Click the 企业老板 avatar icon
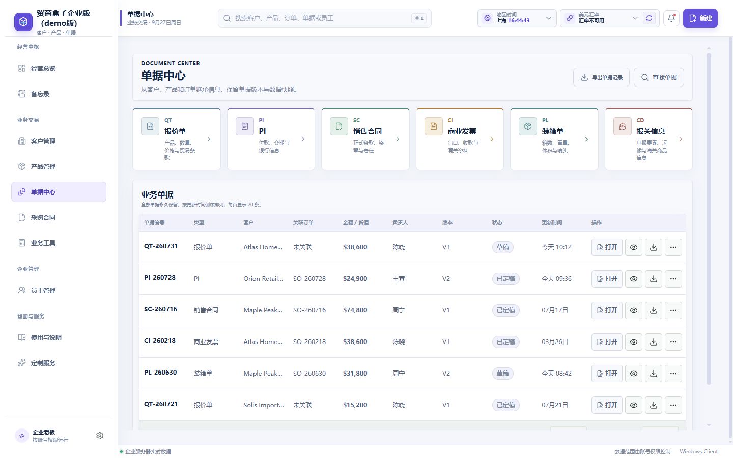 pos(22,436)
